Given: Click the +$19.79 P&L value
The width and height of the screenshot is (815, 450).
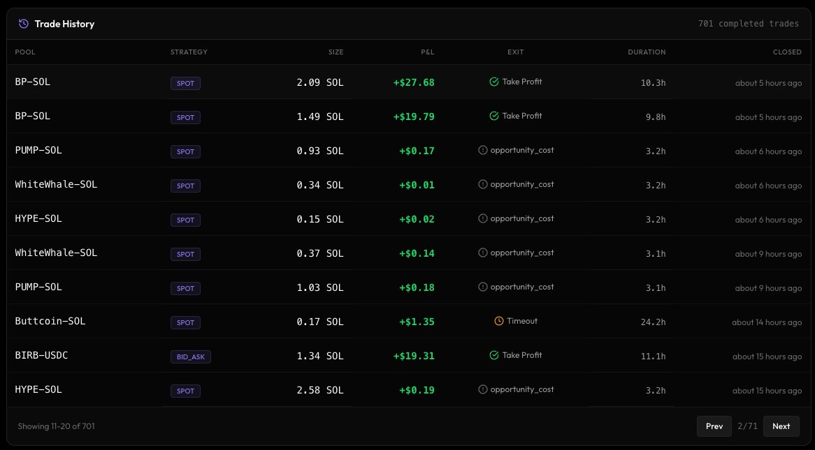Looking at the screenshot, I should point(414,117).
